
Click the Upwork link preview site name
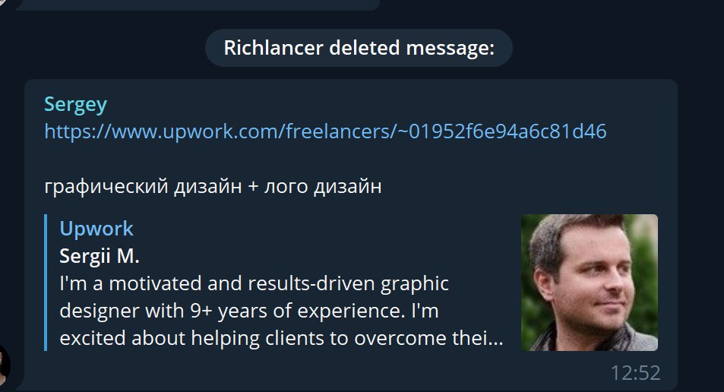point(96,229)
